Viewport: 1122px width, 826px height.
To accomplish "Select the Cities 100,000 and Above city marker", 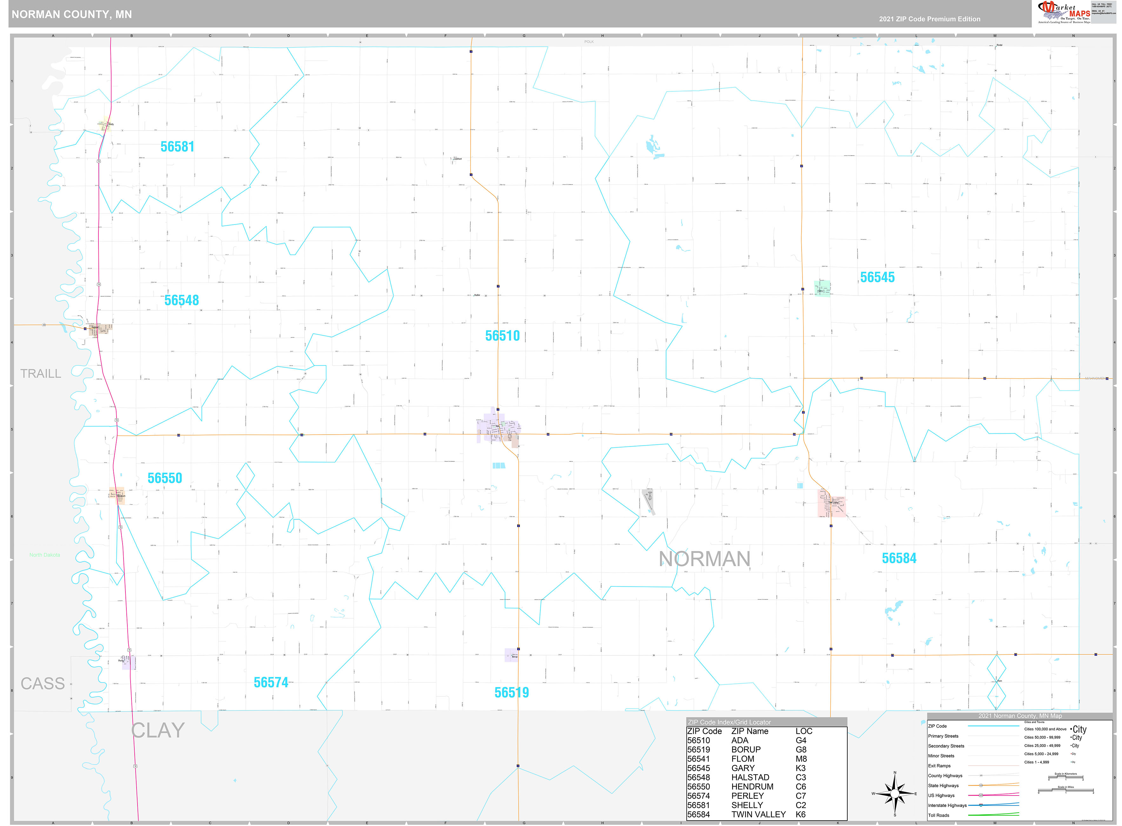I will (x=1078, y=729).
